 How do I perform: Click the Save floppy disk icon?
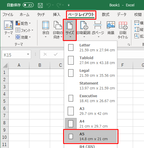coord(40,5)
